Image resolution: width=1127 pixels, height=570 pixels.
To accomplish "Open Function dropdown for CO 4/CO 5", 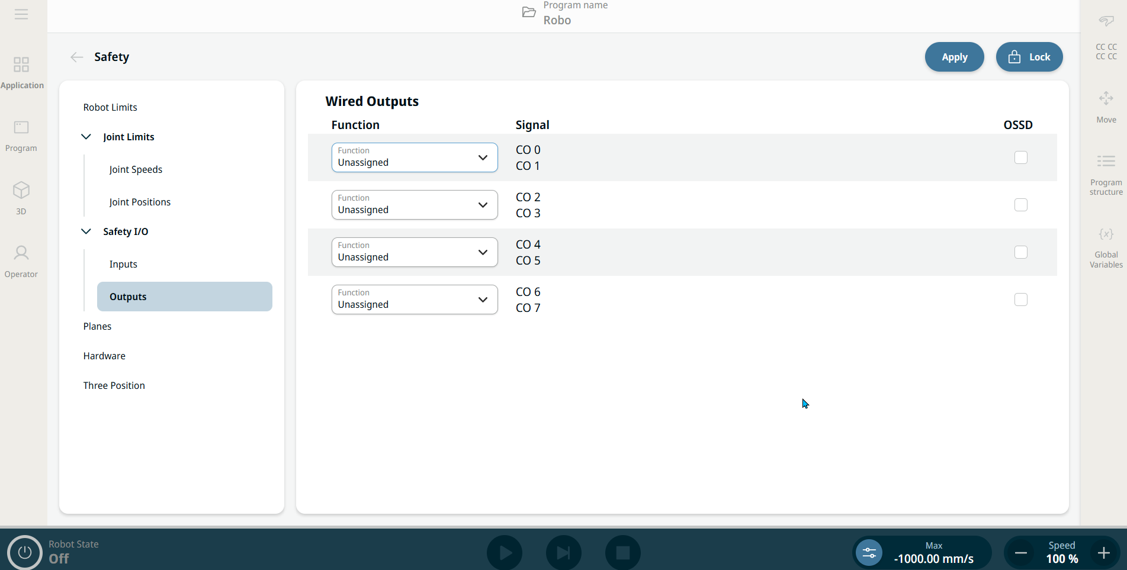I will 414,252.
